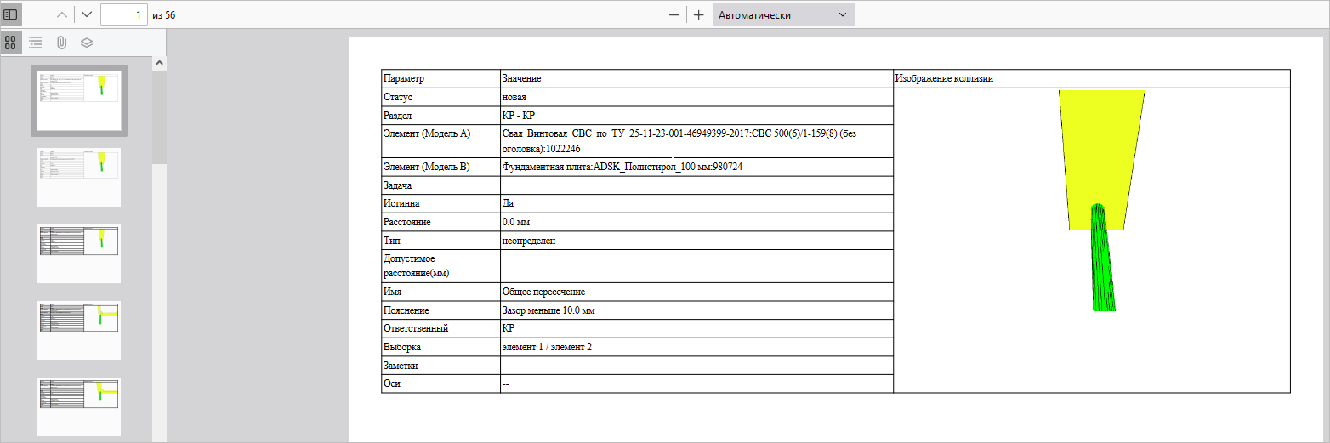Select the page 1 thumbnail
Viewport: 1330px width, 443px height.
pos(79,100)
